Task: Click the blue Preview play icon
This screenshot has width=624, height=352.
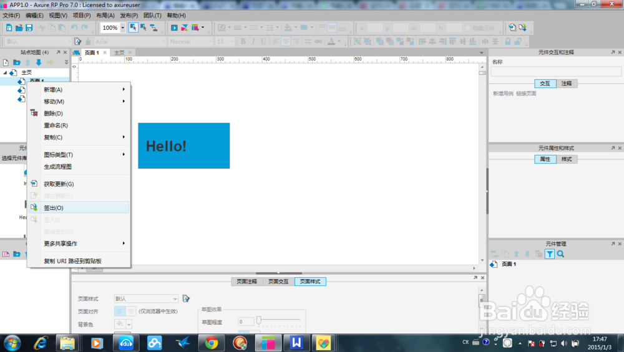Action: pyautogui.click(x=174, y=27)
